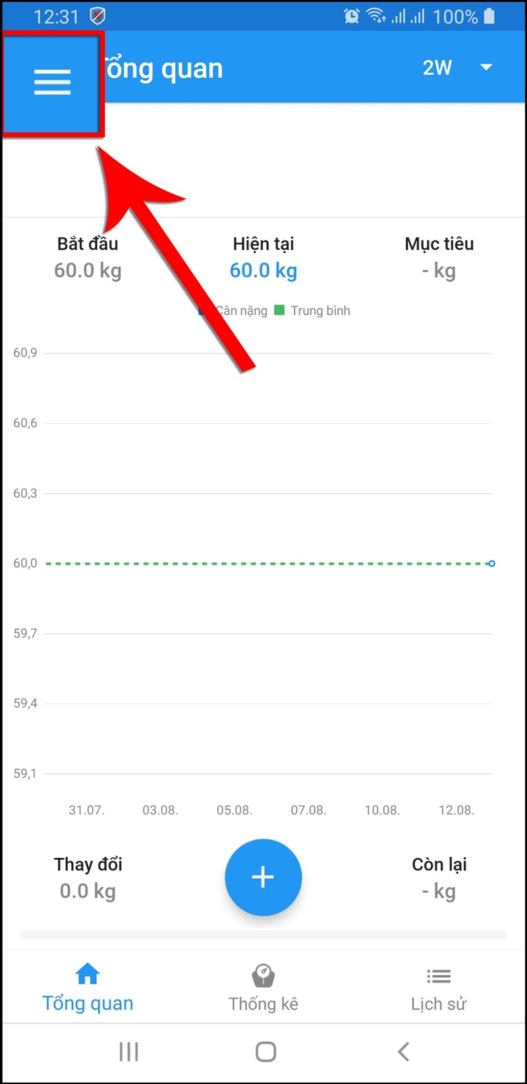
Task: Expand the 2W time range dropdown arrow
Action: pos(486,67)
